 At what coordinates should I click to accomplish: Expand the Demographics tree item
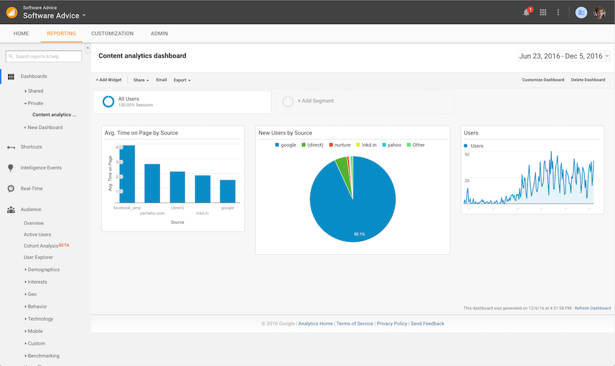pos(43,269)
